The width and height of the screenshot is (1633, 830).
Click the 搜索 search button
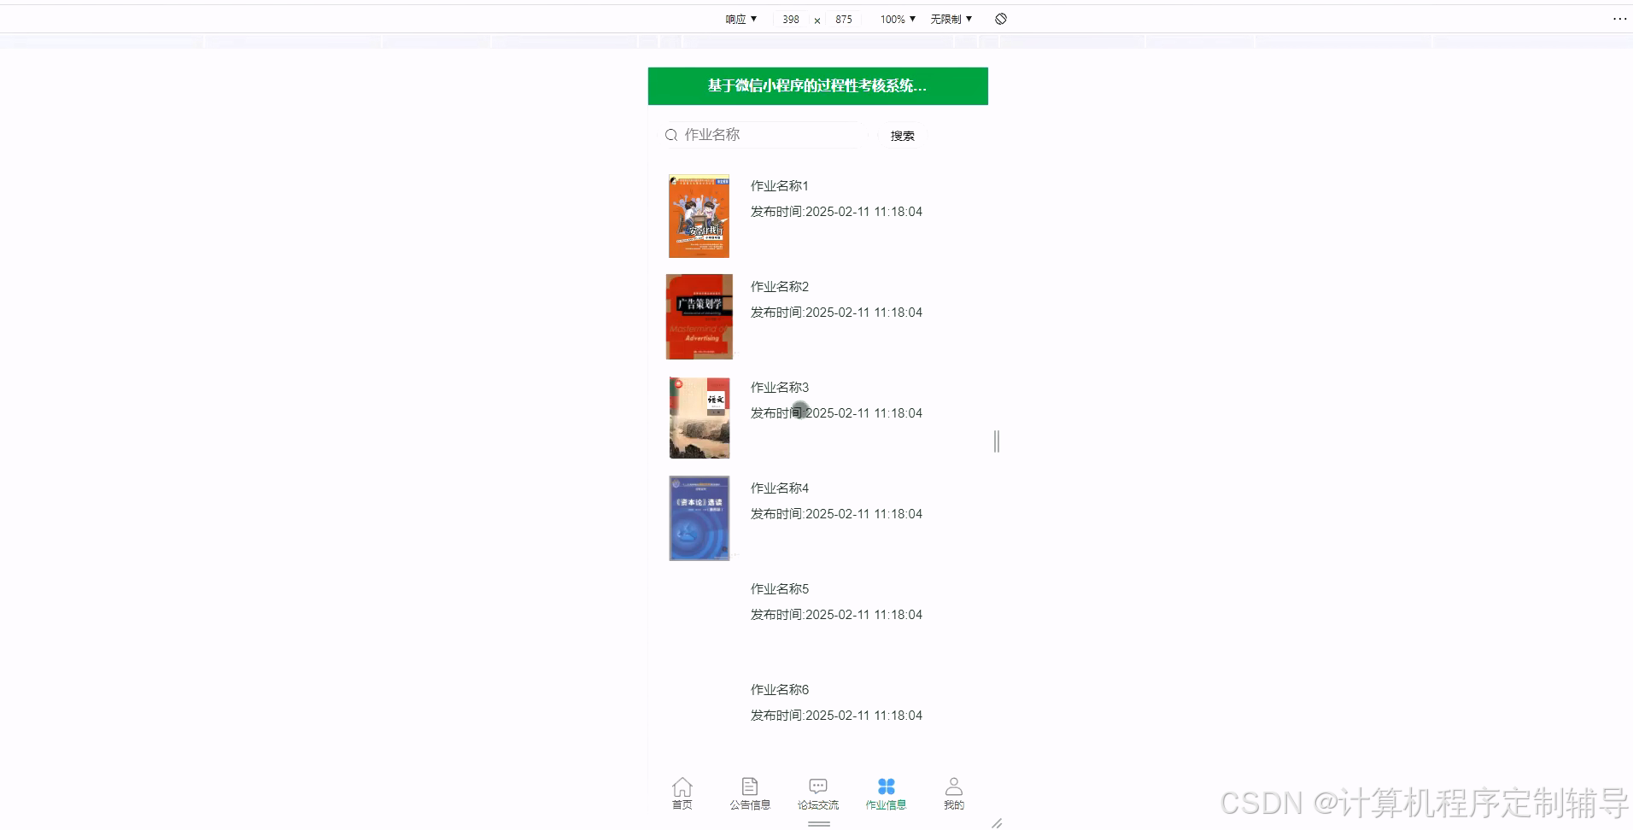(902, 134)
